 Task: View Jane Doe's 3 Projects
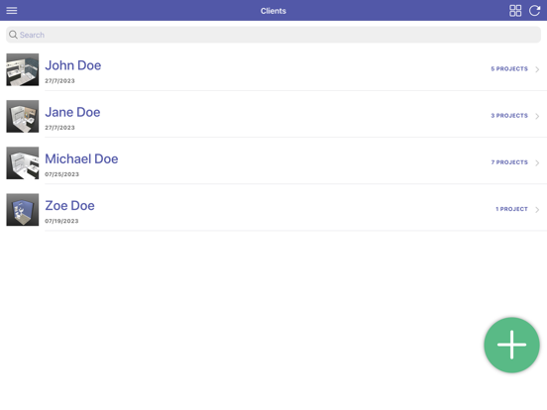509,116
